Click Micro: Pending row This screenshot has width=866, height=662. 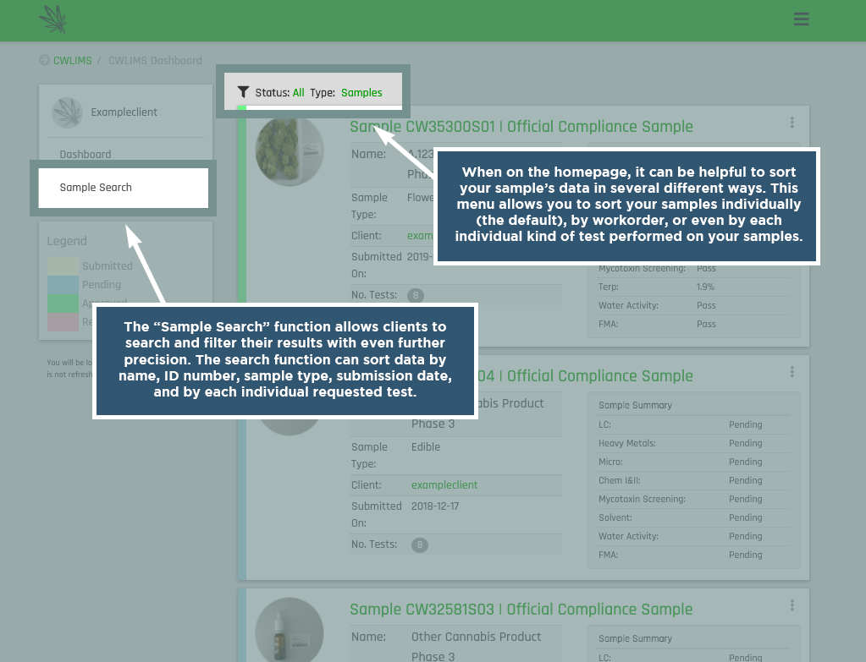(x=694, y=462)
